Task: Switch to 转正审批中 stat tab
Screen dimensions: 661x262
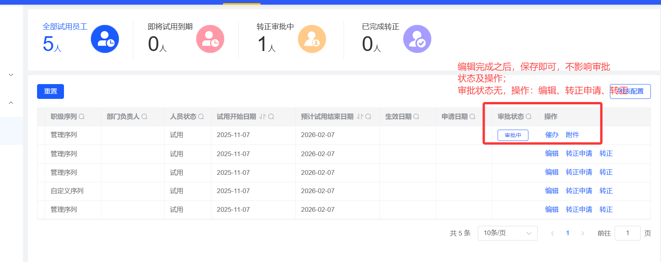Action: click(x=275, y=26)
